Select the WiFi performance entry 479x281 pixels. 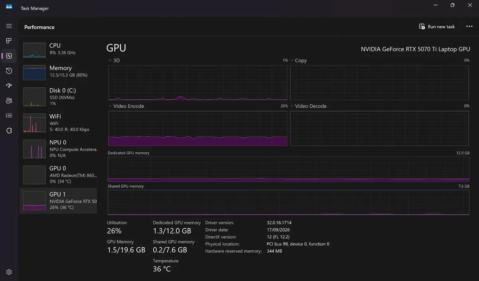tap(58, 123)
